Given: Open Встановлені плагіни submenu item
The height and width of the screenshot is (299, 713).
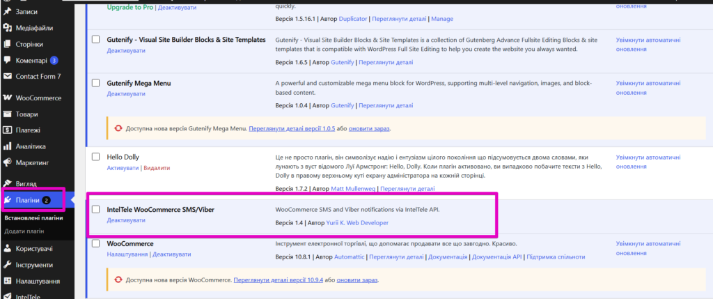Looking at the screenshot, I should pos(33,218).
